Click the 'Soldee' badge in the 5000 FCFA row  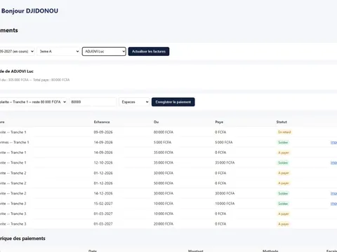point(283,142)
